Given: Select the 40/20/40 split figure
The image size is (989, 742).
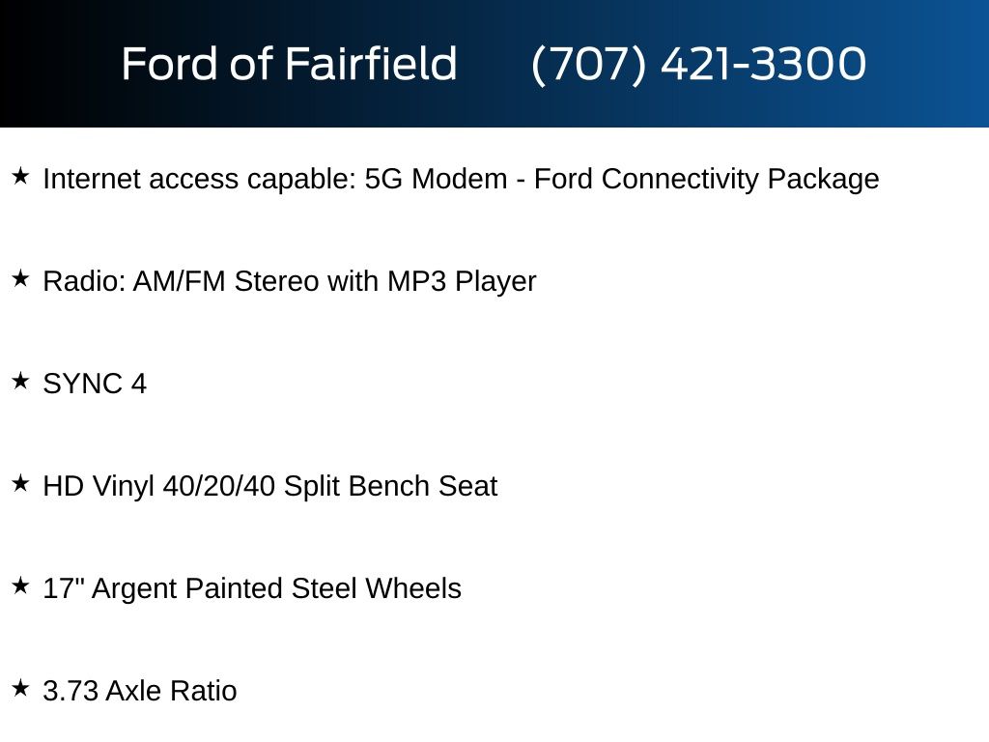Looking at the screenshot, I should tap(219, 487).
